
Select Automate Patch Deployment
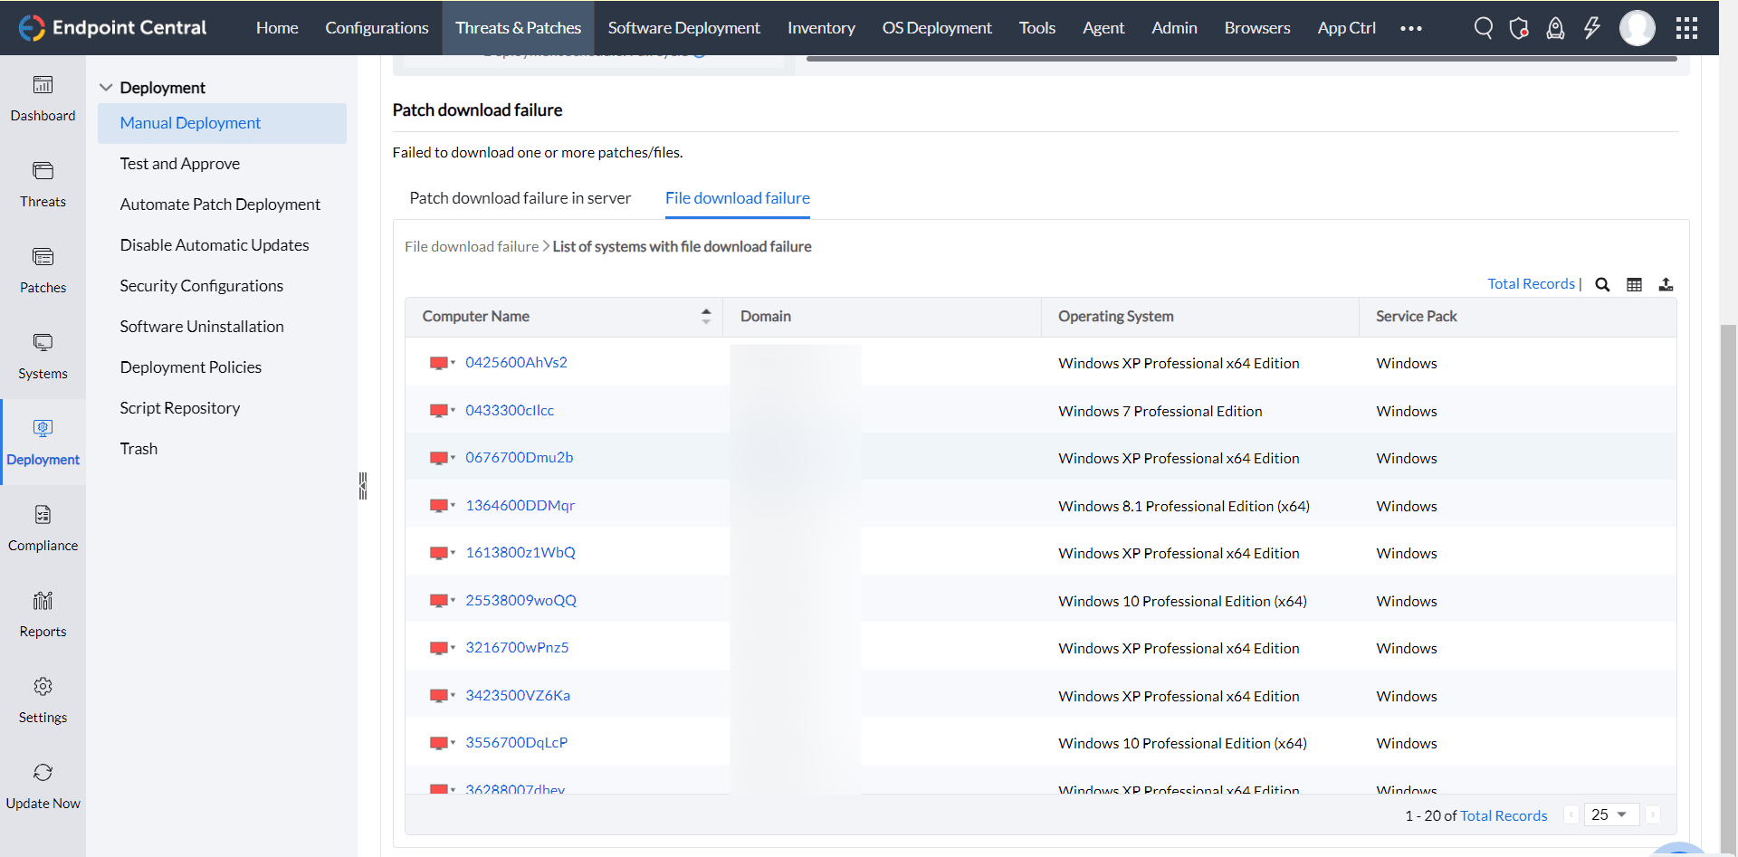point(220,205)
